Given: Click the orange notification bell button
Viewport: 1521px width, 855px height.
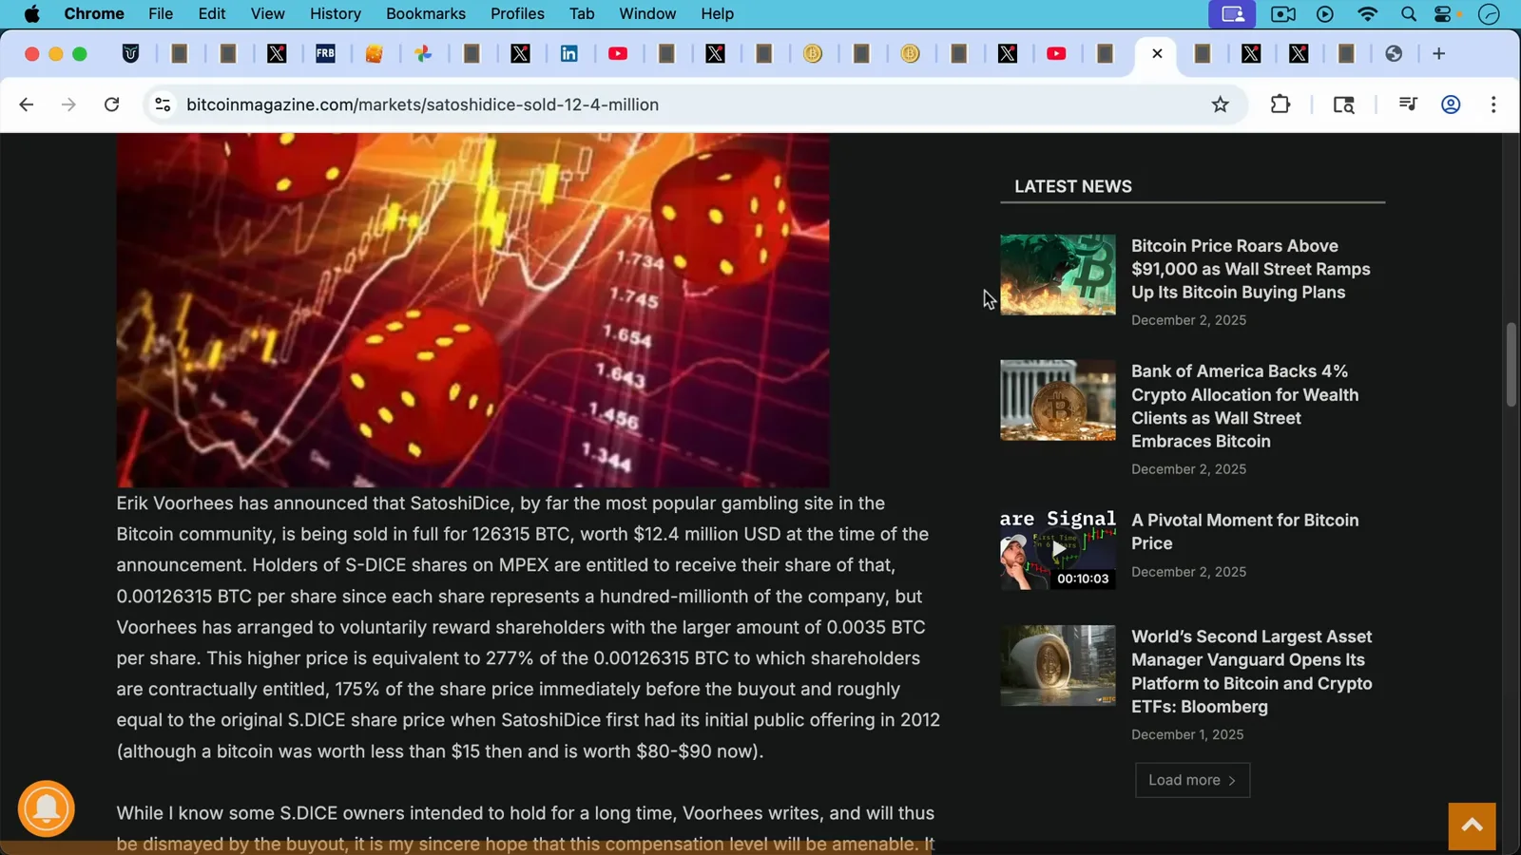Looking at the screenshot, I should pos(46,808).
